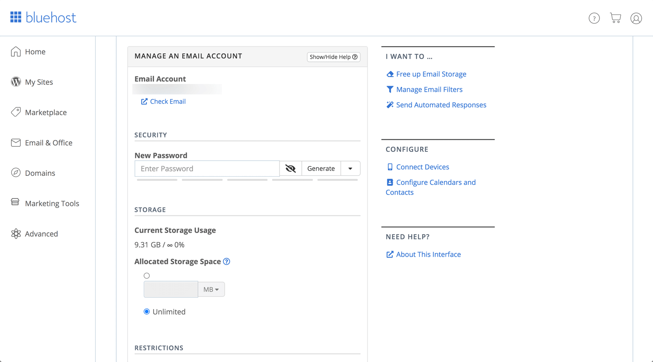Click the tag icon beside Marketplace
The width and height of the screenshot is (653, 362).
click(16, 112)
